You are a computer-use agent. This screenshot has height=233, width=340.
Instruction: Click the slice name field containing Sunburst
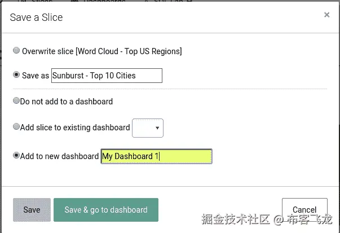click(107, 76)
